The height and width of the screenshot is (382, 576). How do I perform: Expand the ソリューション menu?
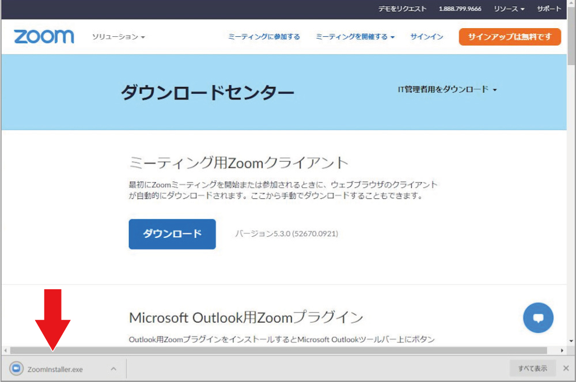[119, 37]
